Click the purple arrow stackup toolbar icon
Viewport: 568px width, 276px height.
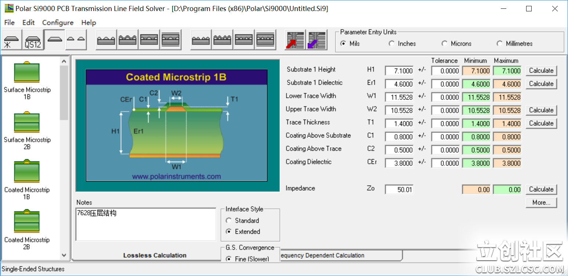tap(317, 40)
